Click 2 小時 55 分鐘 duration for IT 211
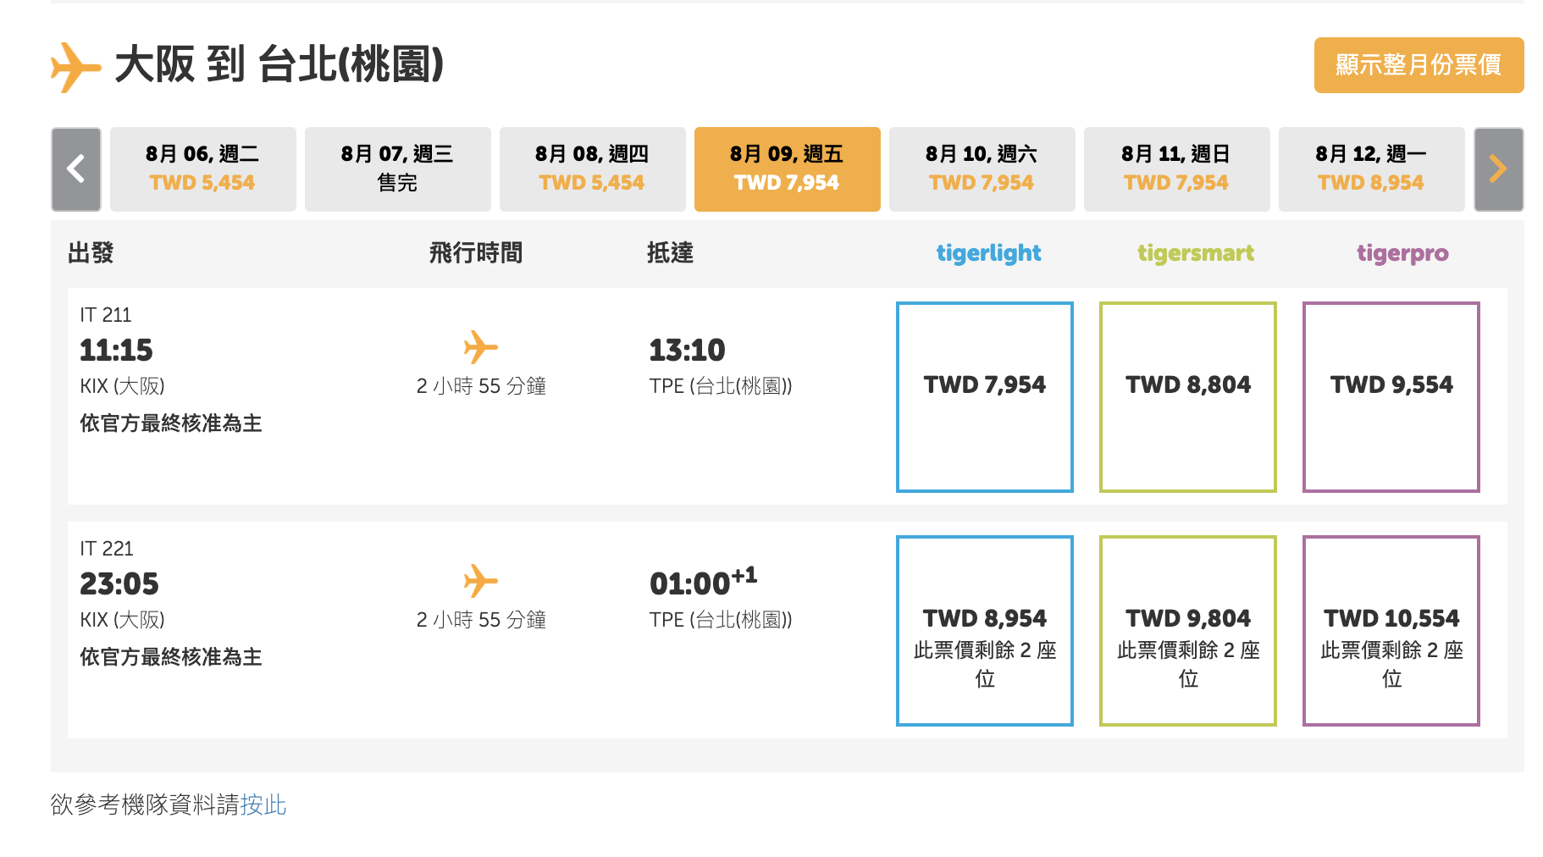This screenshot has width=1543, height=857. pyautogui.click(x=481, y=386)
